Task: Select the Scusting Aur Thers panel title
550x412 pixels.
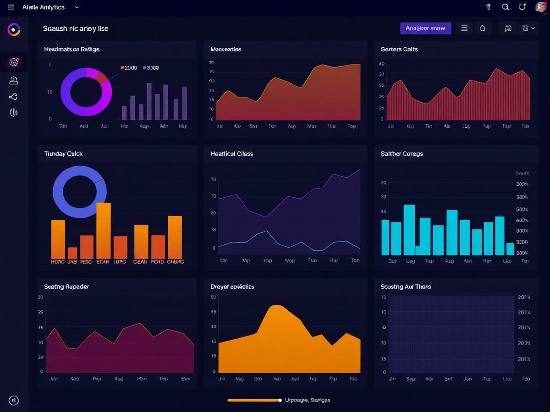Action: [x=406, y=287]
